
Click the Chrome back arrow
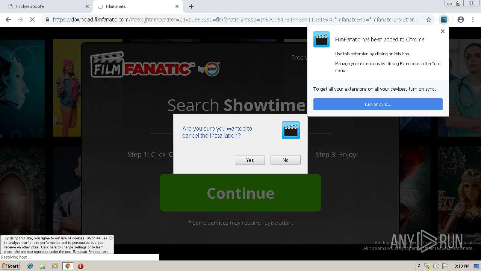point(8,20)
